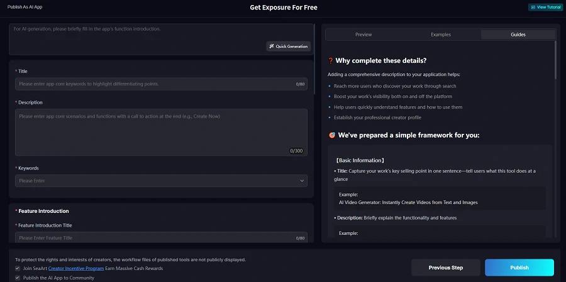Click the form panel vertical scrollbar
The image size is (566, 282).
pos(315,59)
